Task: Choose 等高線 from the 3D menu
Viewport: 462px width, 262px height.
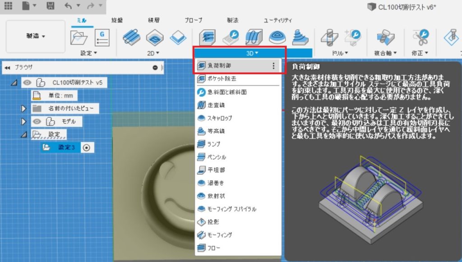Action: [238, 131]
